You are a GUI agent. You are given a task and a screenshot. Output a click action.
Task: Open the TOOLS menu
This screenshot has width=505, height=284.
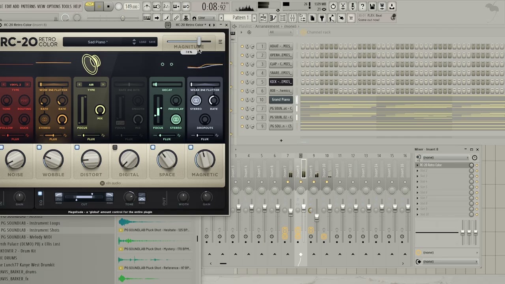click(67, 6)
